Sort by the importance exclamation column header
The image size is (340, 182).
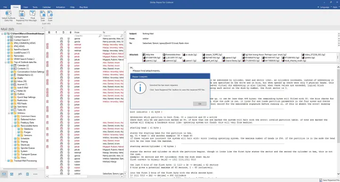pyautogui.click(x=56, y=32)
